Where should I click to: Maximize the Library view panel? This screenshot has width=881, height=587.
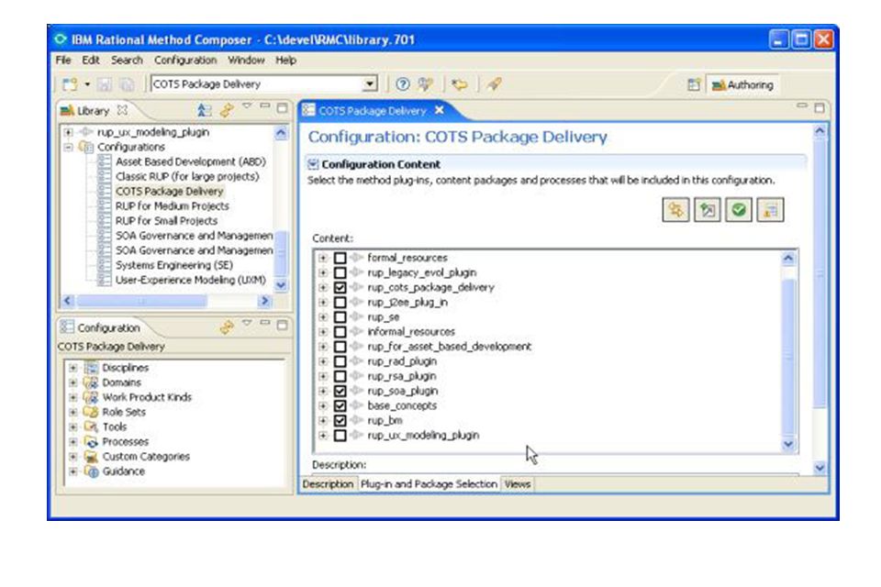coord(282,108)
